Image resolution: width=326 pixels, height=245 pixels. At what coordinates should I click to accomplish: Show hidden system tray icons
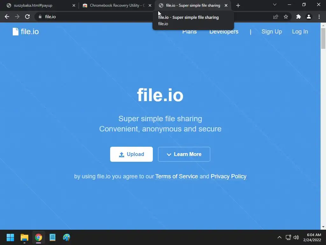point(280,237)
